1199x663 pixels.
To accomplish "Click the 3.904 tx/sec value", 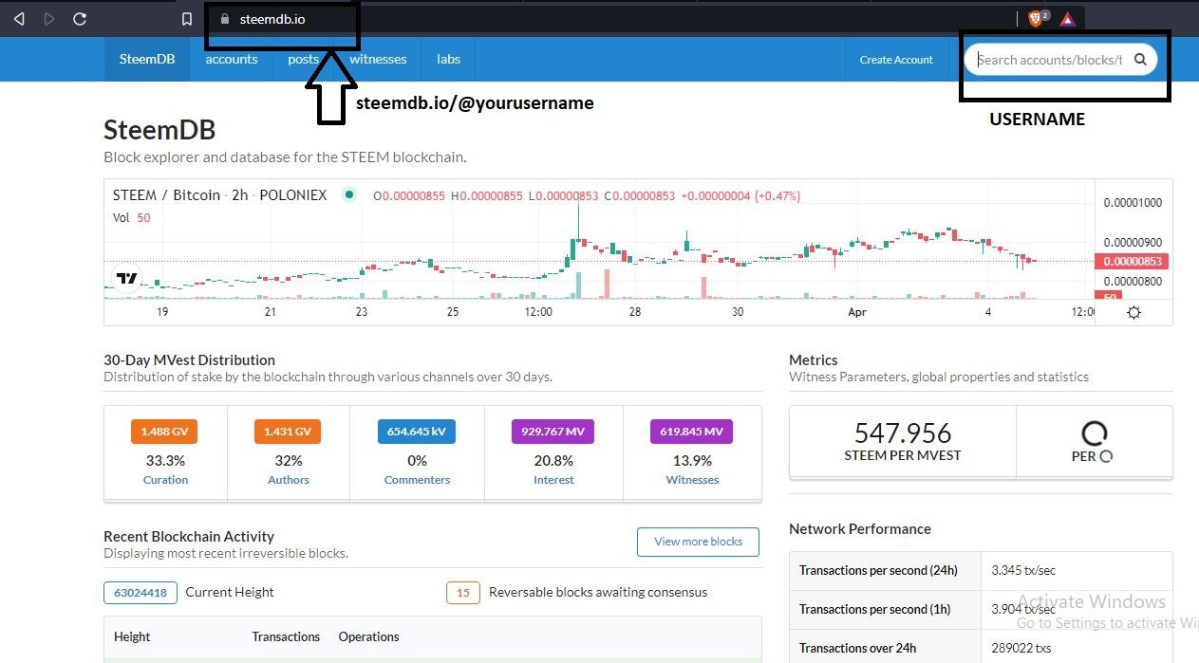I will [x=1022, y=609].
